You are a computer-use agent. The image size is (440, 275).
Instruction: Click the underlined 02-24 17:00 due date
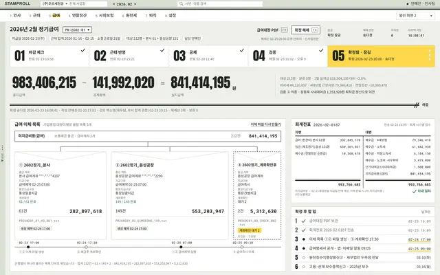[419, 240]
